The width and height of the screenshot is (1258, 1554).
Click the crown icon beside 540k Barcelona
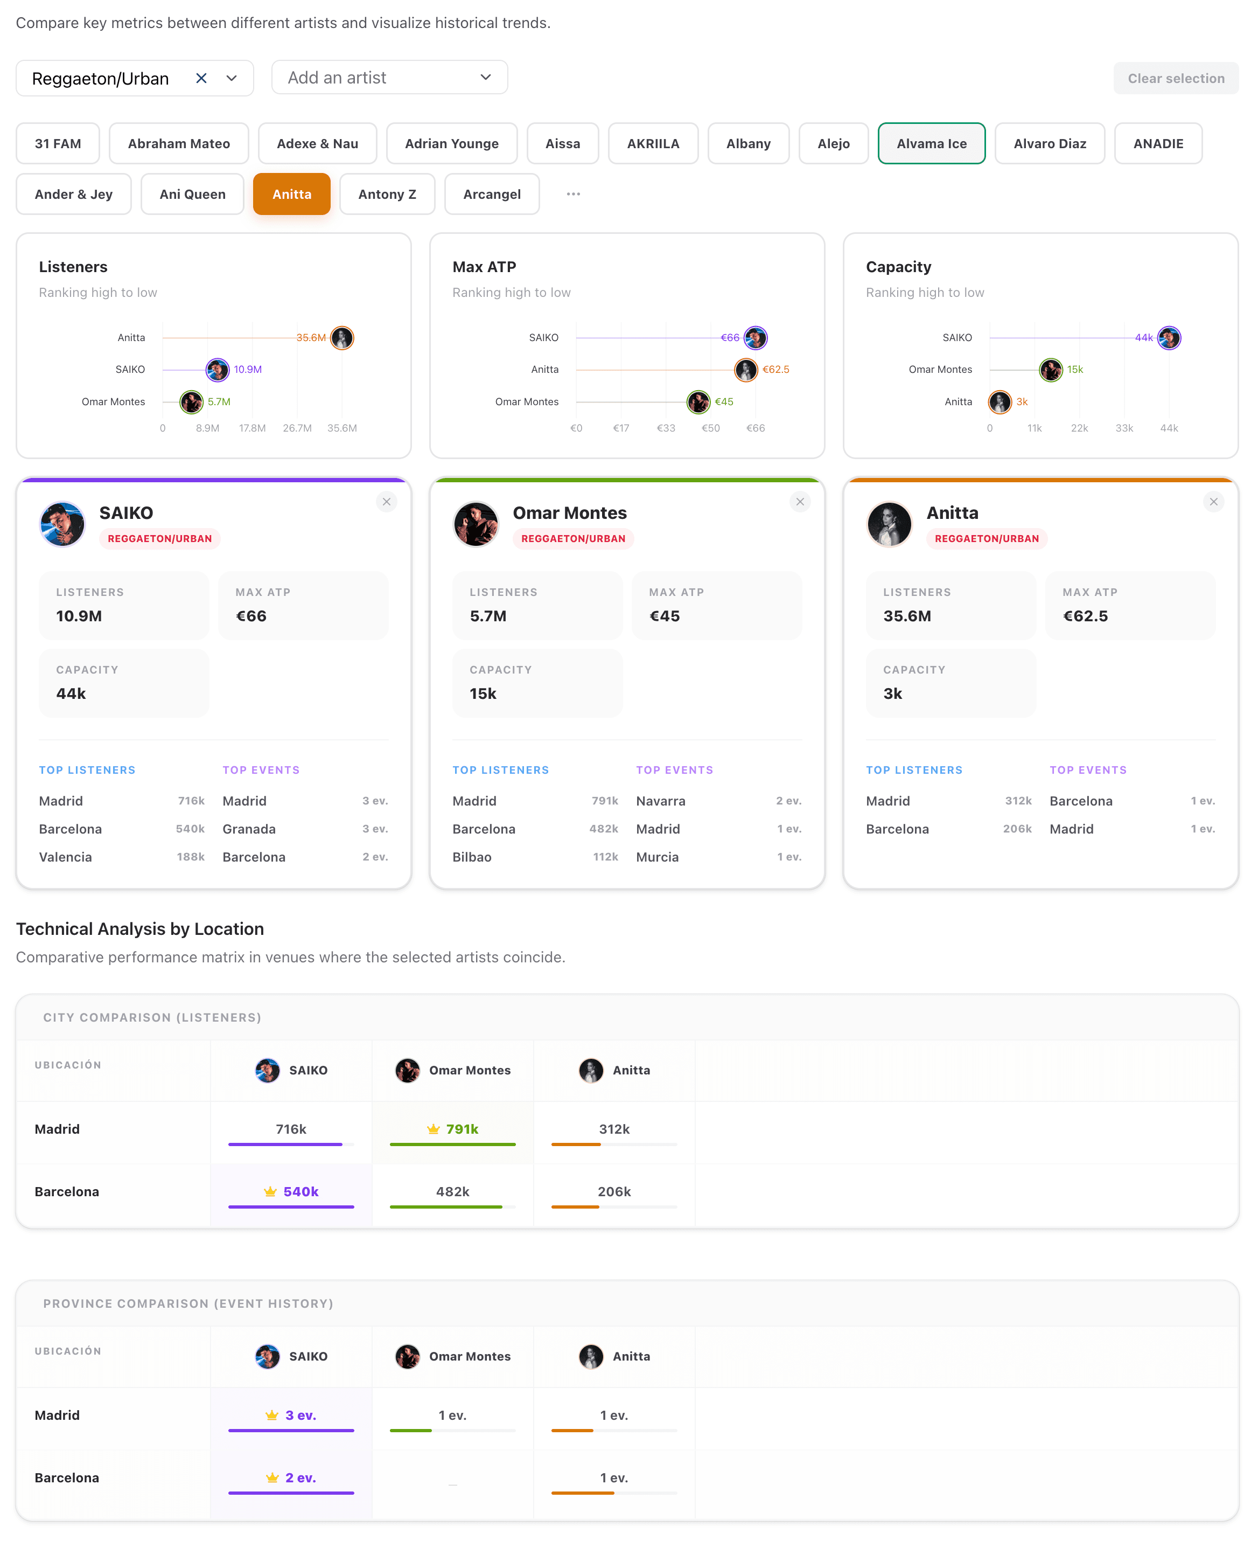[x=270, y=1191]
